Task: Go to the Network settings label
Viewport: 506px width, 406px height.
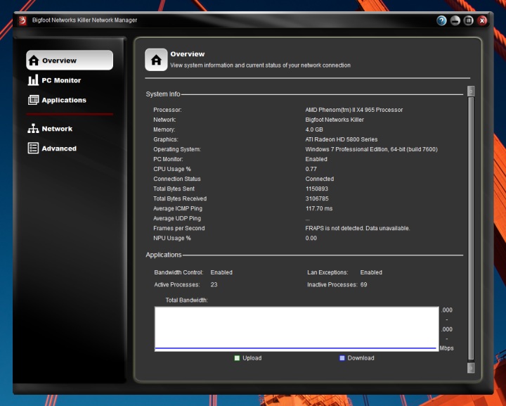Action: tap(57, 129)
